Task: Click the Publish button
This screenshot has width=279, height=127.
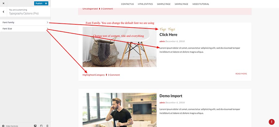Action: [39, 3]
